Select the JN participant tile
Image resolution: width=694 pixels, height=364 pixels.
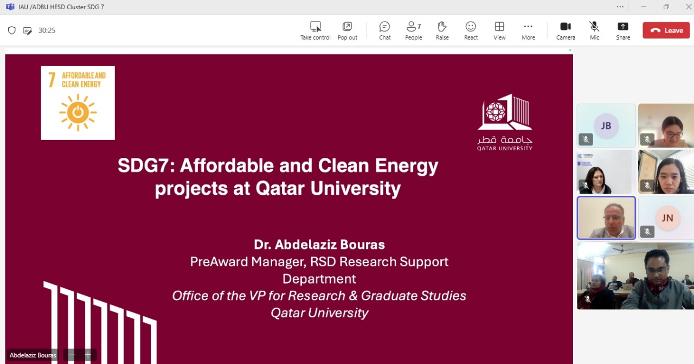(667, 218)
